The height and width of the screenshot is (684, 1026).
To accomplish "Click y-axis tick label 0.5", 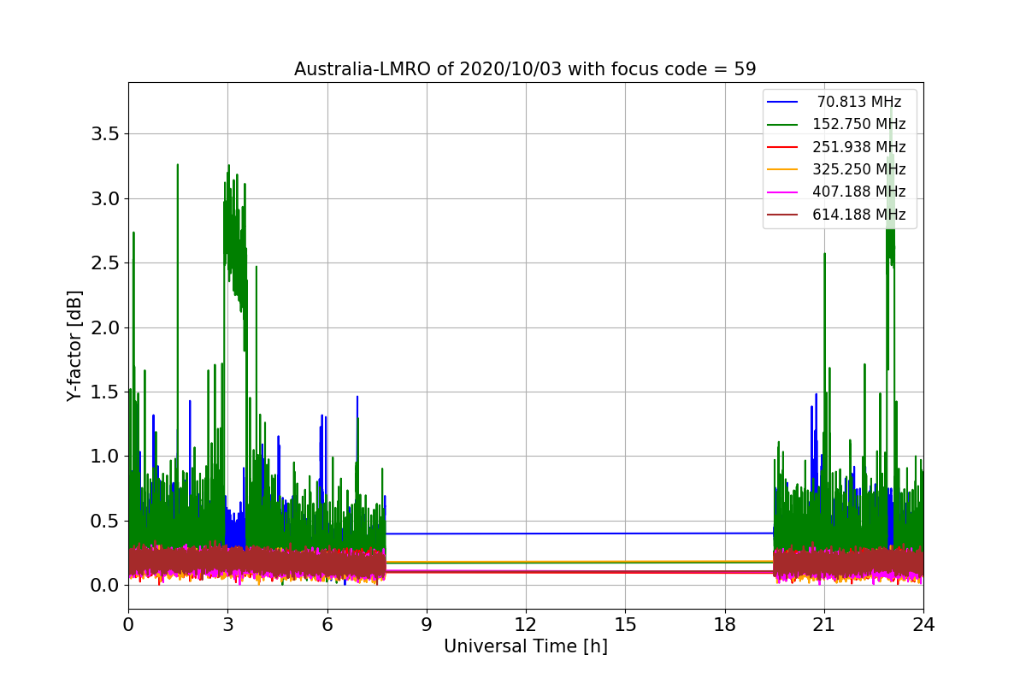I will [x=104, y=521].
